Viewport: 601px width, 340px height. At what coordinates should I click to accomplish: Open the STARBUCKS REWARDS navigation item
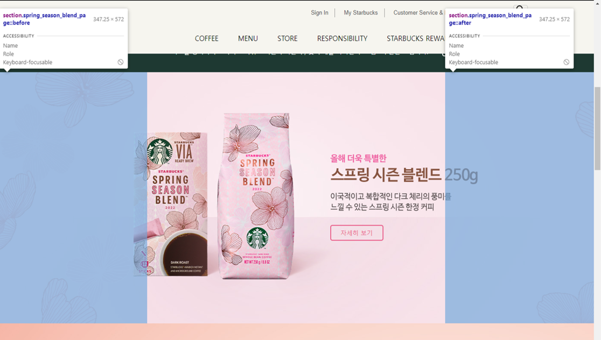[416, 38]
